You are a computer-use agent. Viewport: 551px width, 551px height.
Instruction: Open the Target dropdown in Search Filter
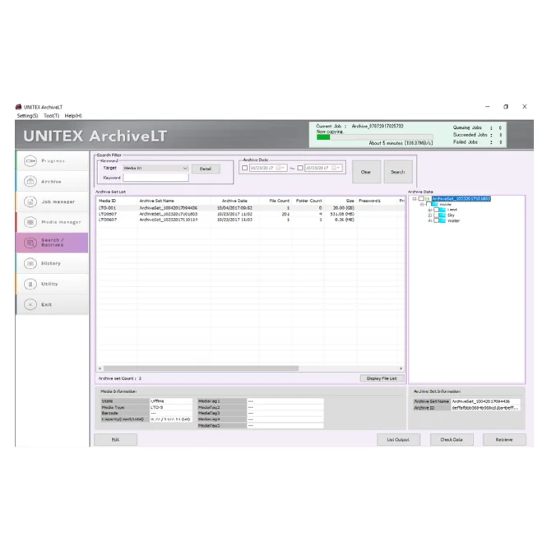point(155,169)
